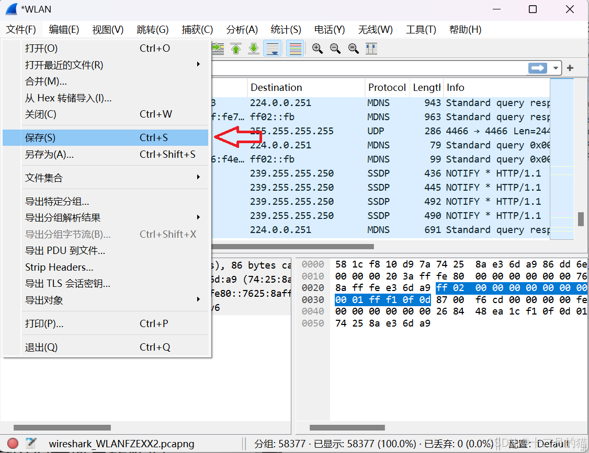
Task: Open the 分析(A) menu
Action: click(242, 30)
